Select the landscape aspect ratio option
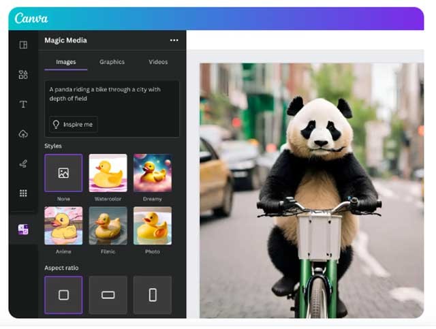This screenshot has width=436, height=329. click(x=108, y=295)
